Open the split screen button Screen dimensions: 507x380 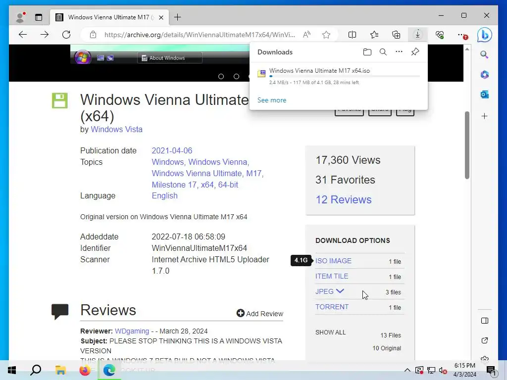[x=352, y=35]
